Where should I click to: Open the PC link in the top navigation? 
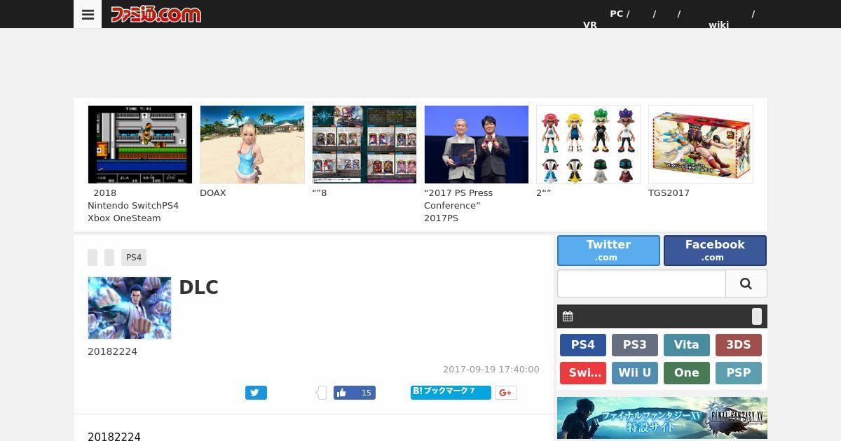click(x=616, y=13)
